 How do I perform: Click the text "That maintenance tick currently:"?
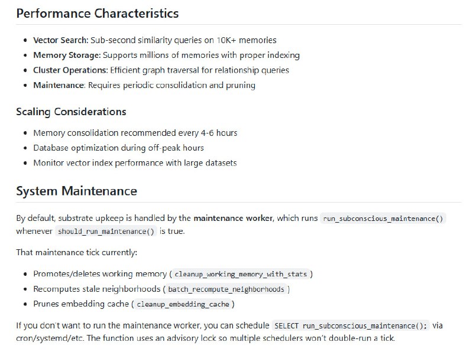pos(77,253)
